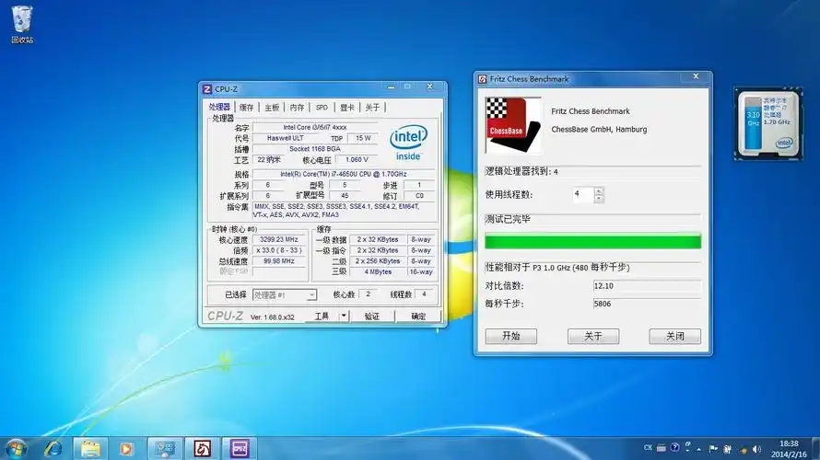Increase thread count with up stepper arrow

click(599, 191)
